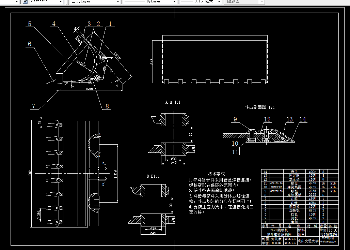Open the ByLayer color control dropdown
The image size is (350, 250).
pyautogui.click(x=118, y=1)
